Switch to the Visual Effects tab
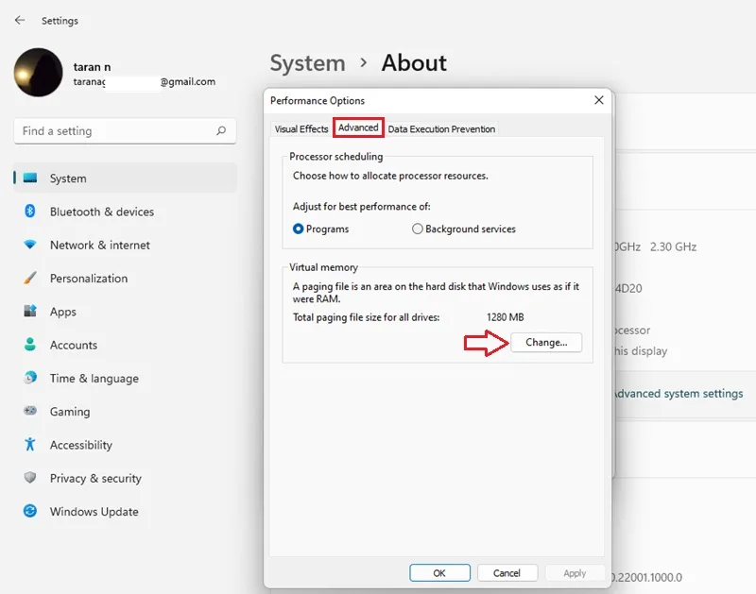Viewport: 756px width, 594px height. [301, 129]
